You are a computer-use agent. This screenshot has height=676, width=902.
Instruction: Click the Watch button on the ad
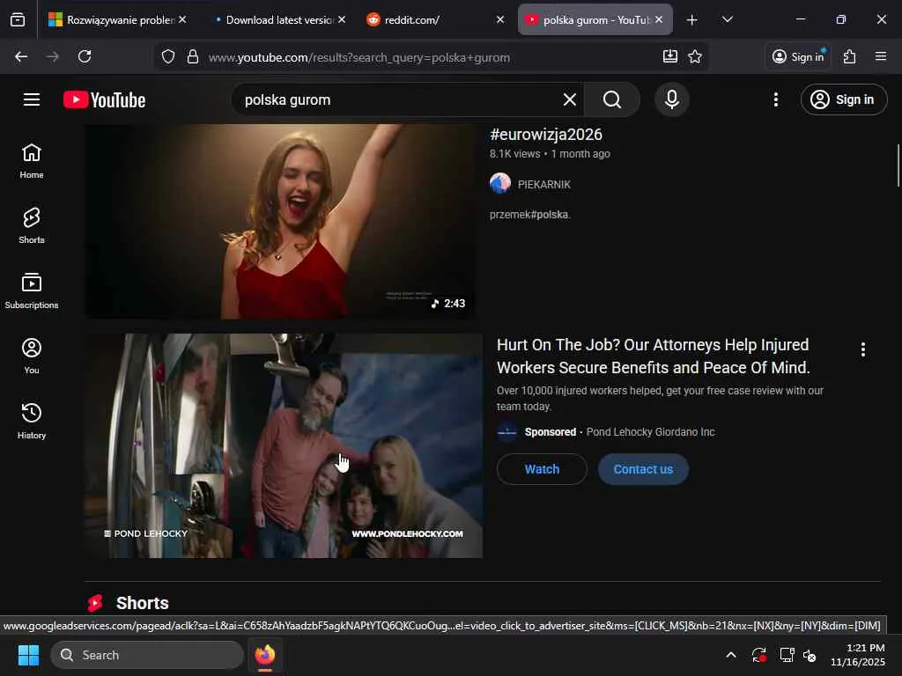[x=542, y=469]
